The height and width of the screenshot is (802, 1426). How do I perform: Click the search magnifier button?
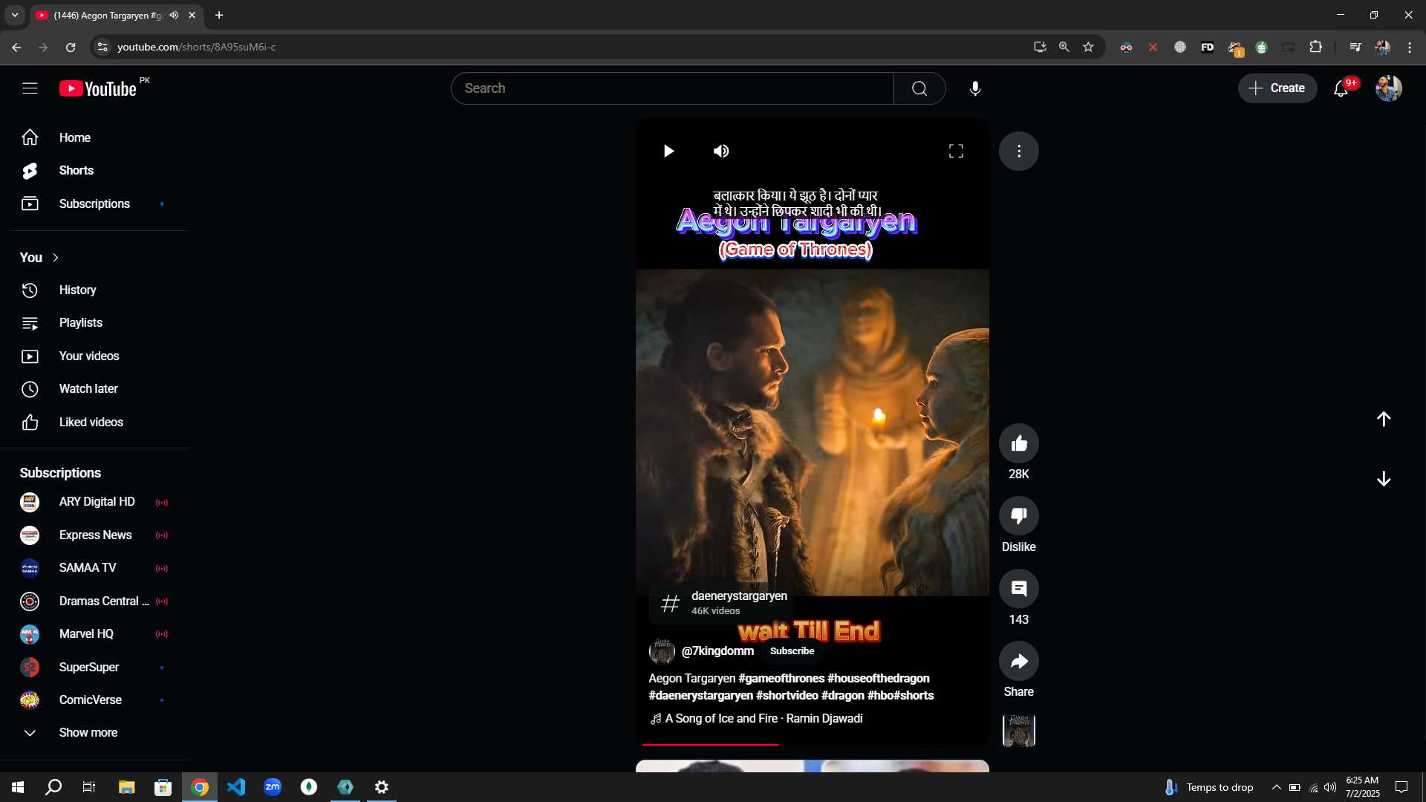[x=919, y=88]
